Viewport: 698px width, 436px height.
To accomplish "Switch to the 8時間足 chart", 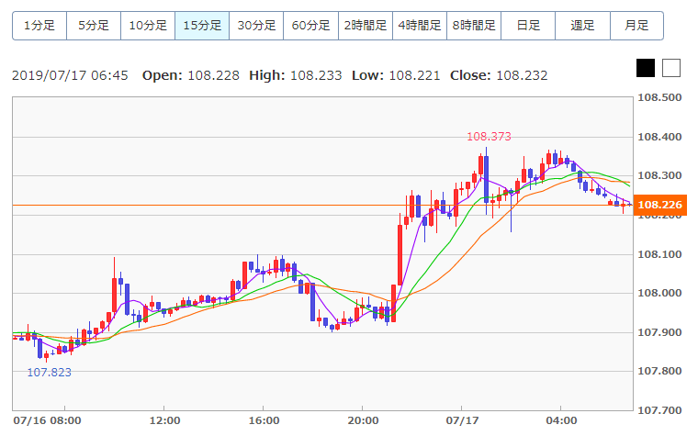I will coord(474,26).
